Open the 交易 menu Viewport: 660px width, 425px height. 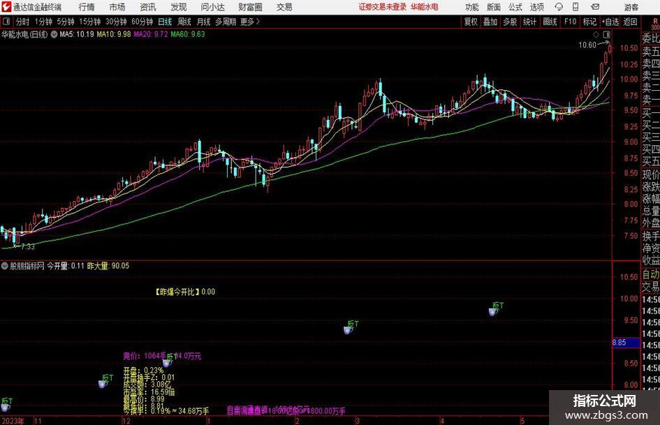click(x=284, y=7)
